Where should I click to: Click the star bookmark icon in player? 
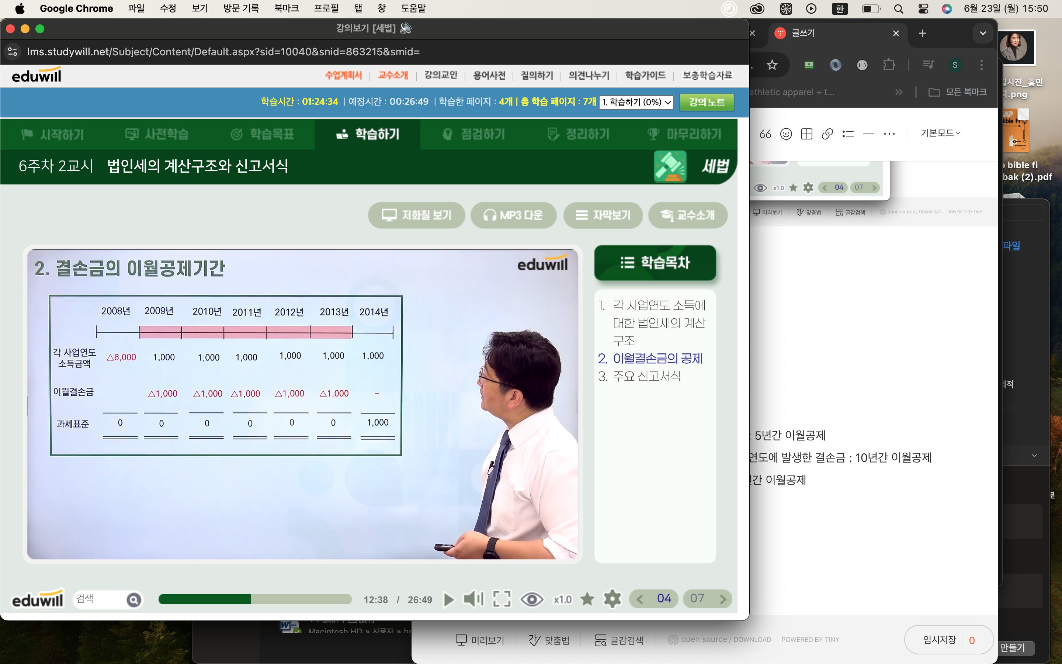(x=587, y=599)
